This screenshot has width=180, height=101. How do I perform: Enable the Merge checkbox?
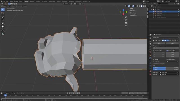(x=154, y=59)
